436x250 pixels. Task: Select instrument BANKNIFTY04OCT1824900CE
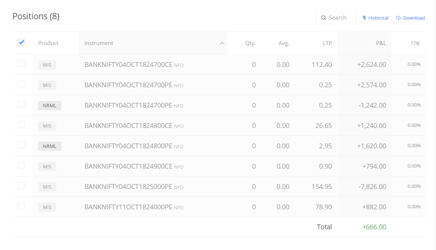[128, 166]
